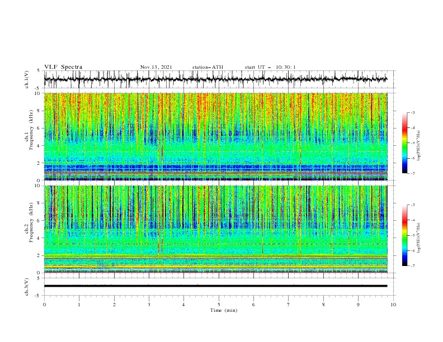Select the date text "Nov.13, 2021"
Viewport: 443px width, 342px height.
[156, 67]
